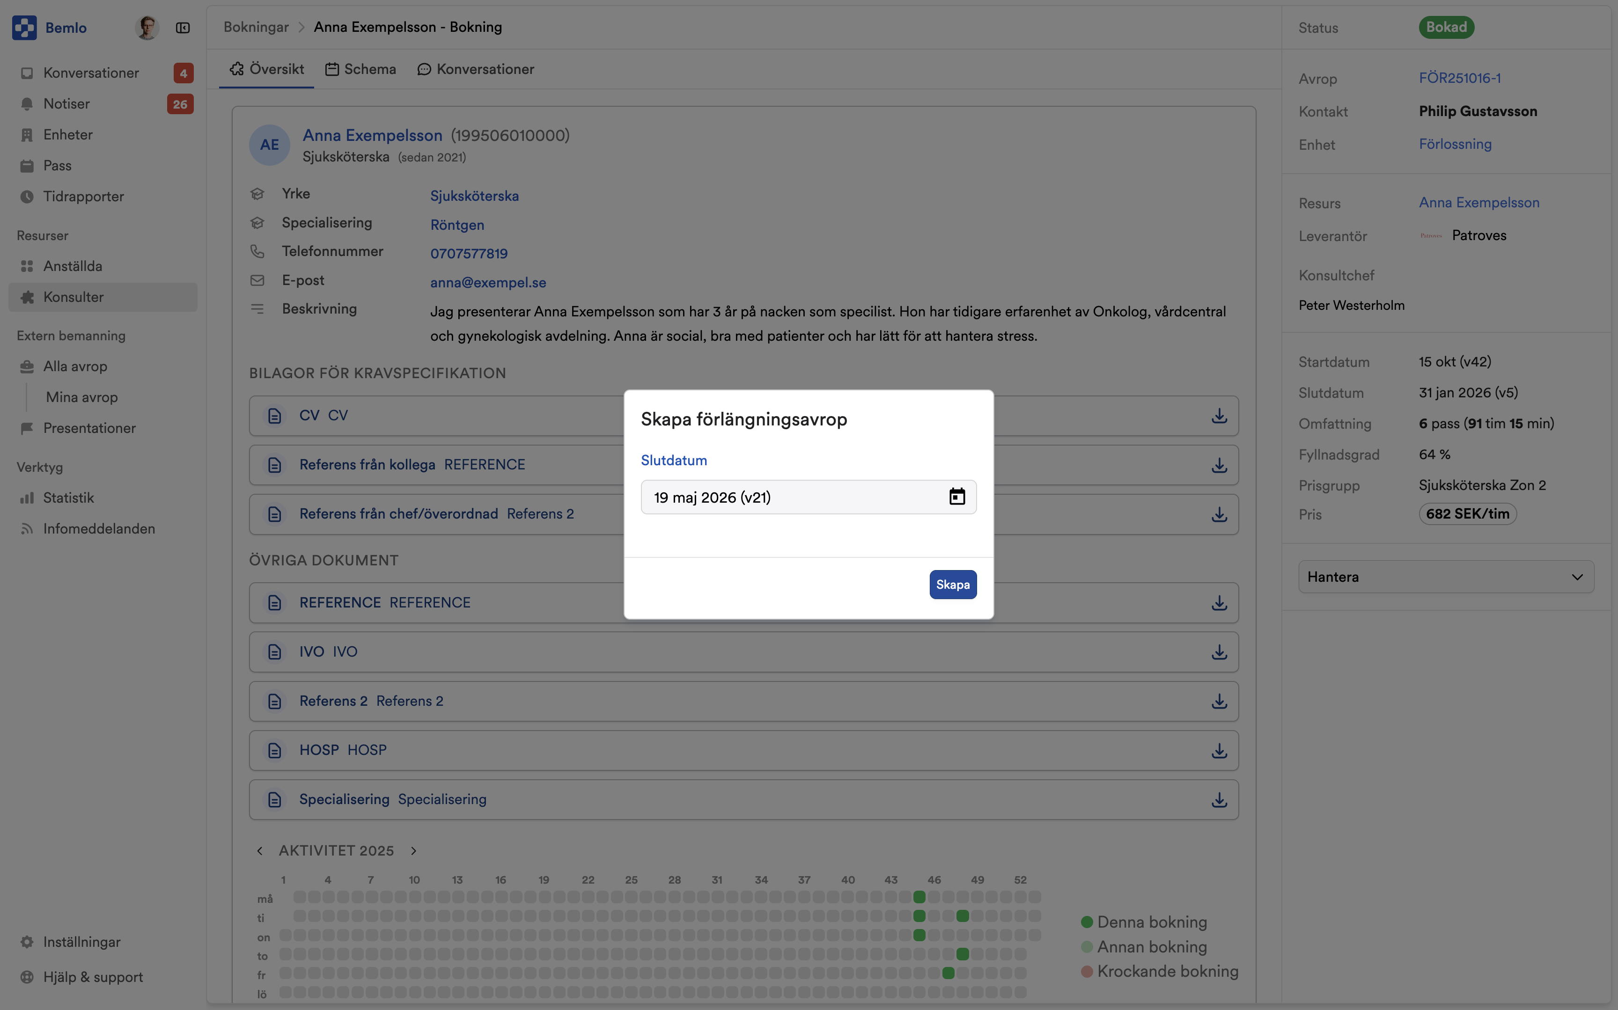Click the Bokad status badge
Image resolution: width=1618 pixels, height=1010 pixels.
pyautogui.click(x=1446, y=27)
